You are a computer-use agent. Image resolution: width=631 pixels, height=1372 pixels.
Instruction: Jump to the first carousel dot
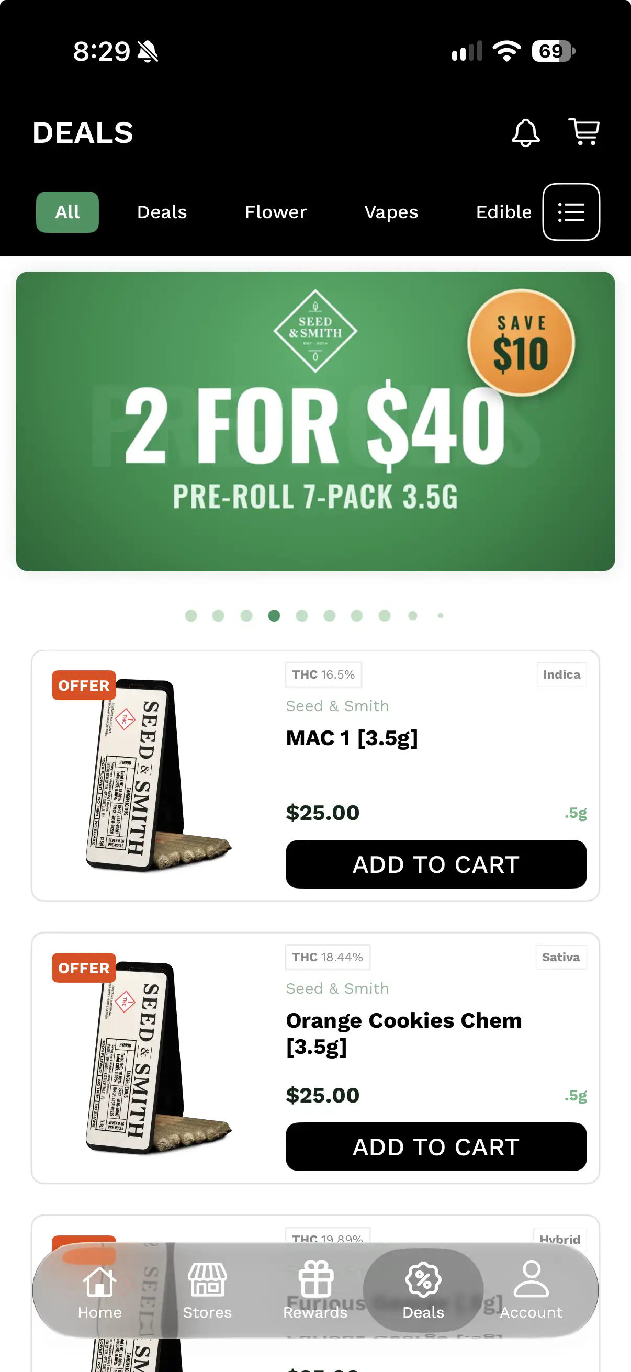pyautogui.click(x=190, y=616)
